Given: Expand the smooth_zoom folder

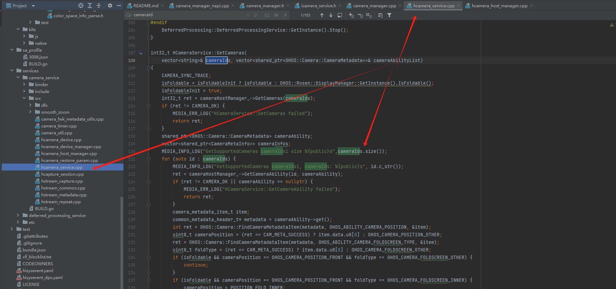Looking at the screenshot, I should (30, 112).
